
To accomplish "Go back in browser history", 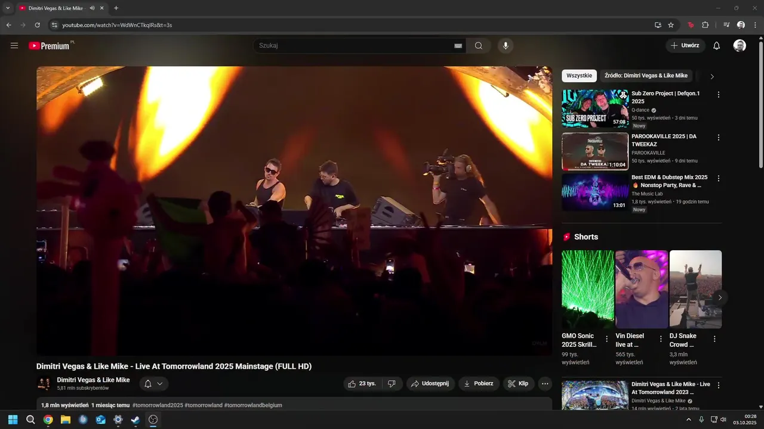I will pos(9,25).
